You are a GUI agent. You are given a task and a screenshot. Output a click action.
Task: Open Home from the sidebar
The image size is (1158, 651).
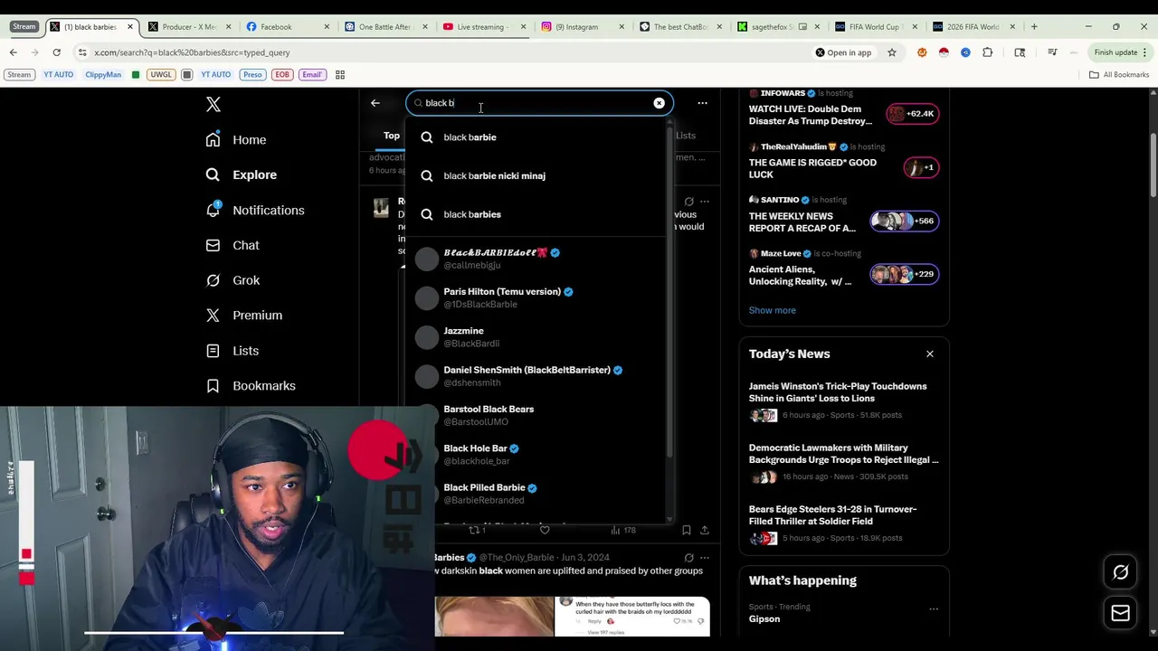point(236,140)
